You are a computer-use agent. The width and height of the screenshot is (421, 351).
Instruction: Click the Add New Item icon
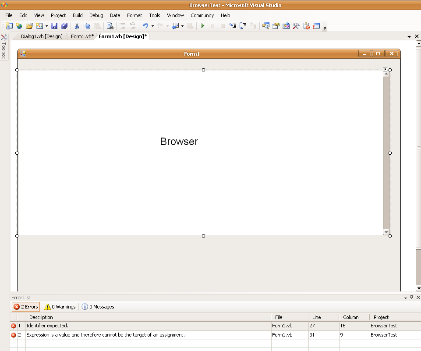[39, 26]
